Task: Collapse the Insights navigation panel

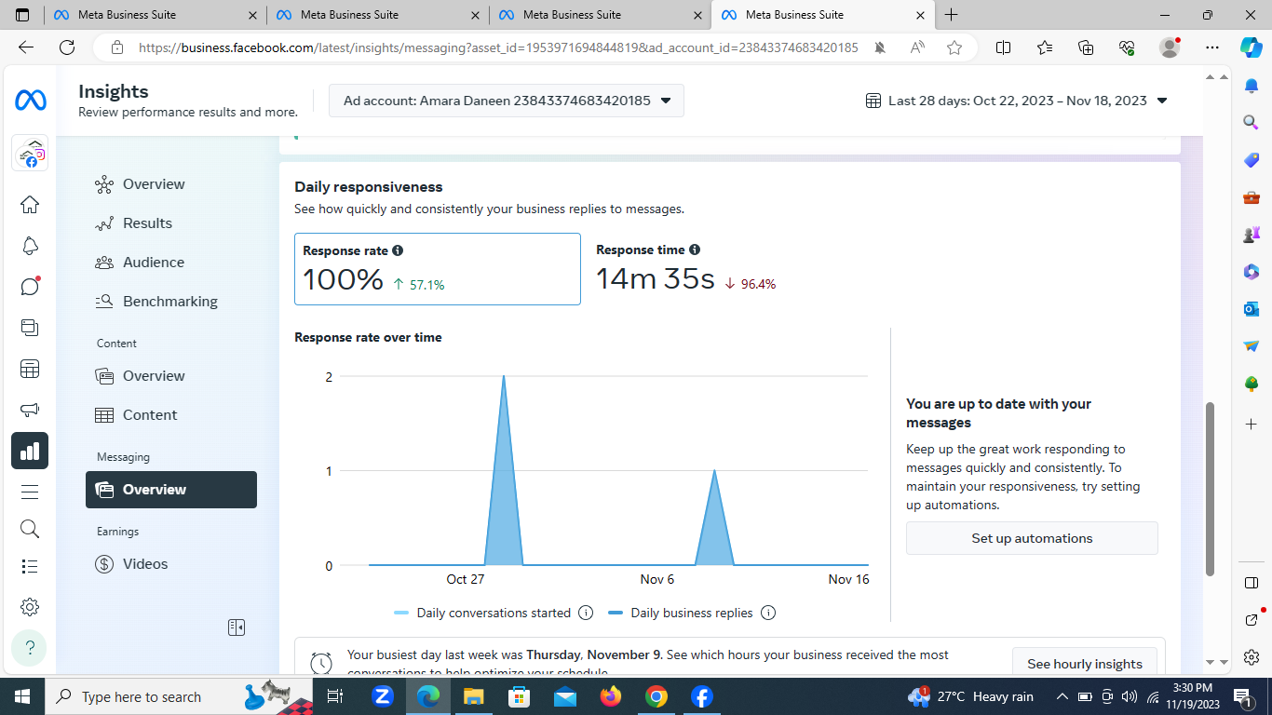Action: point(237,627)
